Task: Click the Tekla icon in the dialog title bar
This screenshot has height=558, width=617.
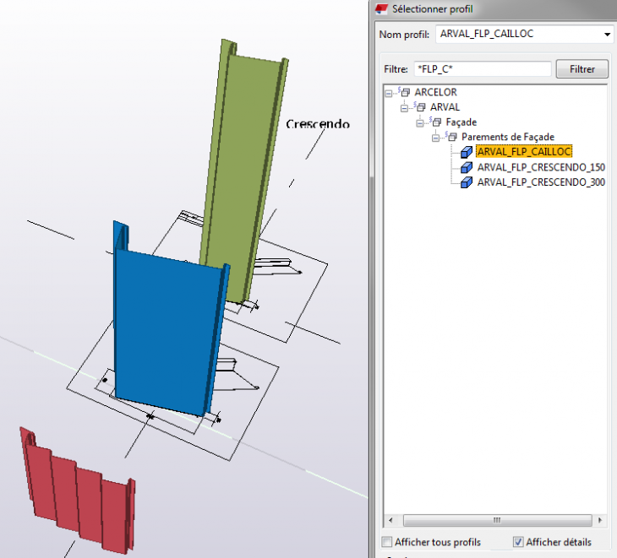Action: 382,9
